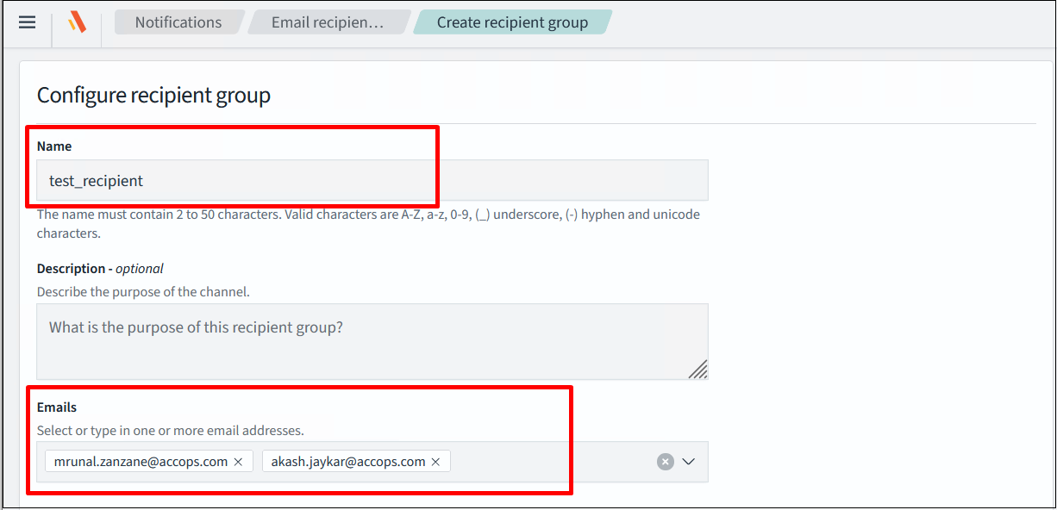Open the Email recipients breadcrumb

coord(327,22)
